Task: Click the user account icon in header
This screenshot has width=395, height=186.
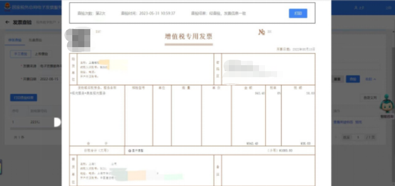Action: pyautogui.click(x=356, y=8)
